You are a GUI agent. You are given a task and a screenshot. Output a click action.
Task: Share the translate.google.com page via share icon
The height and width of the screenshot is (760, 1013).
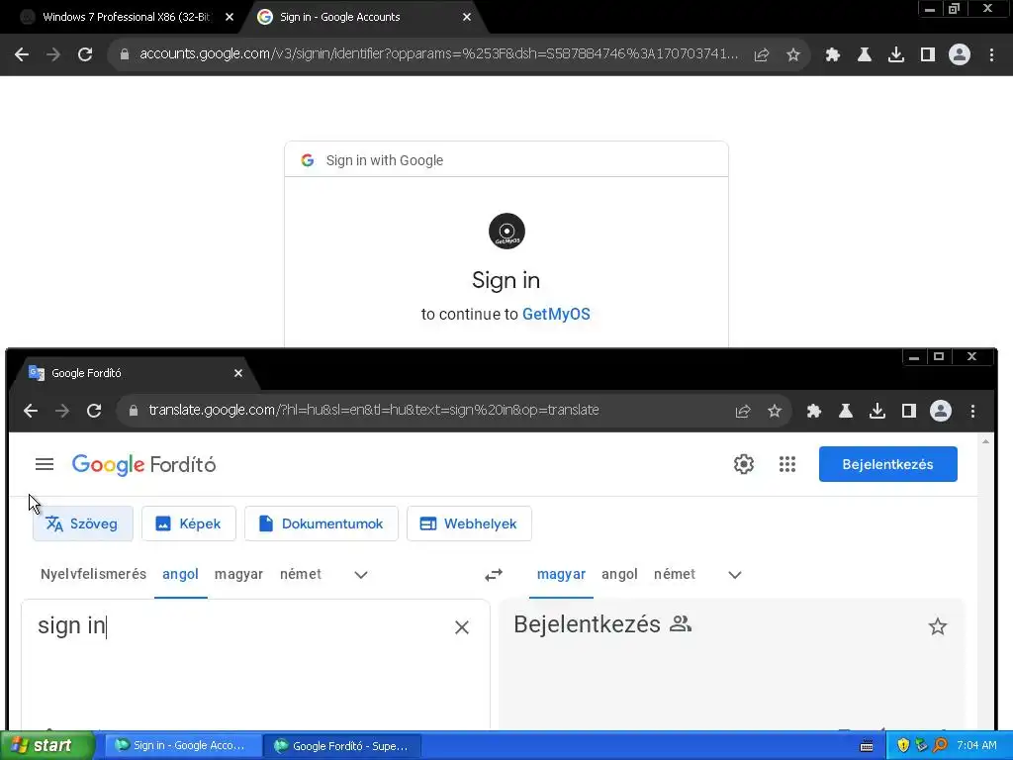point(743,411)
